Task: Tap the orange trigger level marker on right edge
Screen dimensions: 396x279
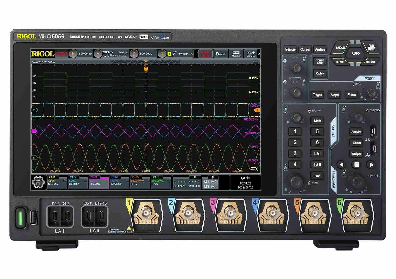Action: click(x=257, y=110)
